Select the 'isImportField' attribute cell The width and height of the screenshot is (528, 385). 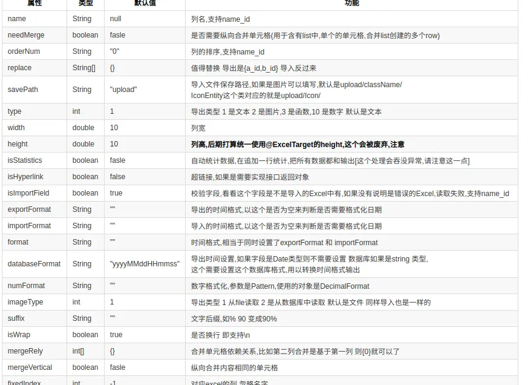tap(34, 193)
